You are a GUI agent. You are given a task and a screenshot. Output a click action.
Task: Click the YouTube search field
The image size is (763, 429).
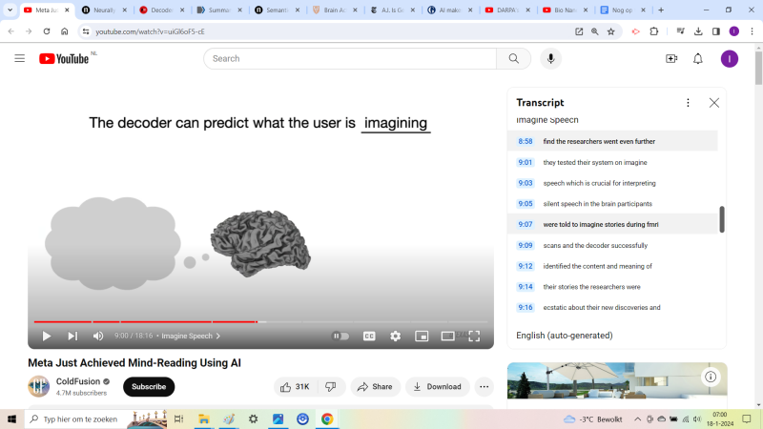[349, 58]
